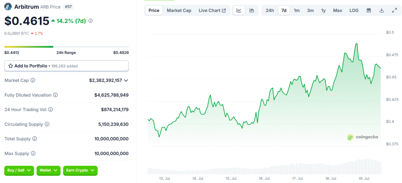Image resolution: width=402 pixels, height=183 pixels.
Task: Expand the Market Cap value chevron
Action: 126,80
